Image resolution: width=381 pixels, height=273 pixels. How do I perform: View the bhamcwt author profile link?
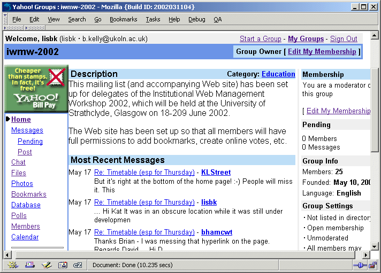click(217, 232)
